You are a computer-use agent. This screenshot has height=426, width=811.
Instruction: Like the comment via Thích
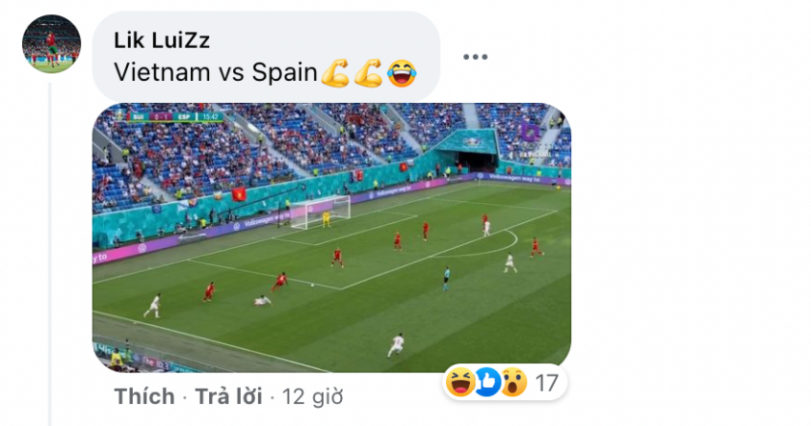click(144, 396)
